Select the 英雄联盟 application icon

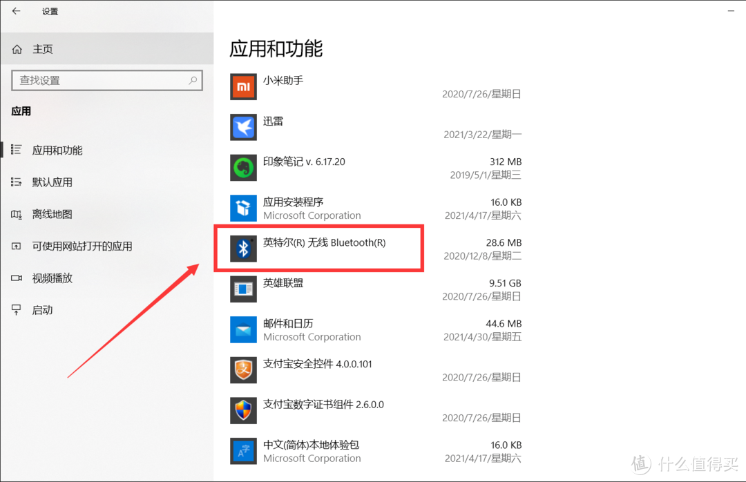click(243, 289)
